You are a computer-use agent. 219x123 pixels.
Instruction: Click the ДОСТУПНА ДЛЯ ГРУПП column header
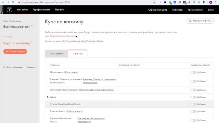pos(129,65)
